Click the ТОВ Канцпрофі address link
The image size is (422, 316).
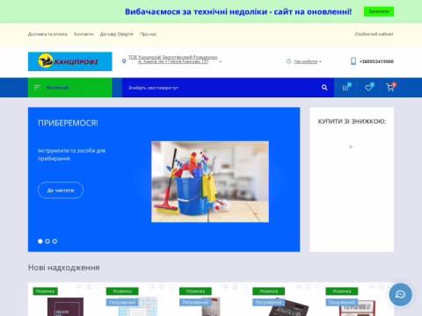tap(173, 60)
